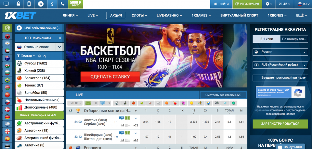Image resolution: width=312 pixels, height=149 pixels.
Task: Click the dollar sign payments icon
Action: [x=52, y=4]
